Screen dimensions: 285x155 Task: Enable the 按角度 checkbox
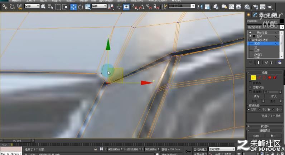coord(250,92)
